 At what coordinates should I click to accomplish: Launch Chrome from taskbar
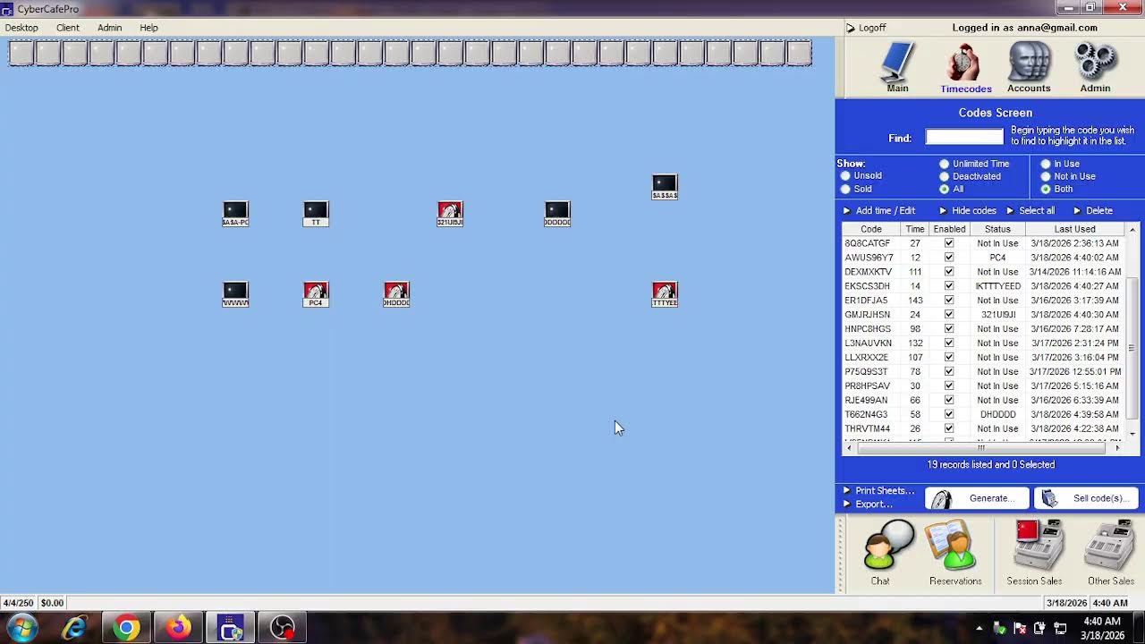click(x=126, y=628)
